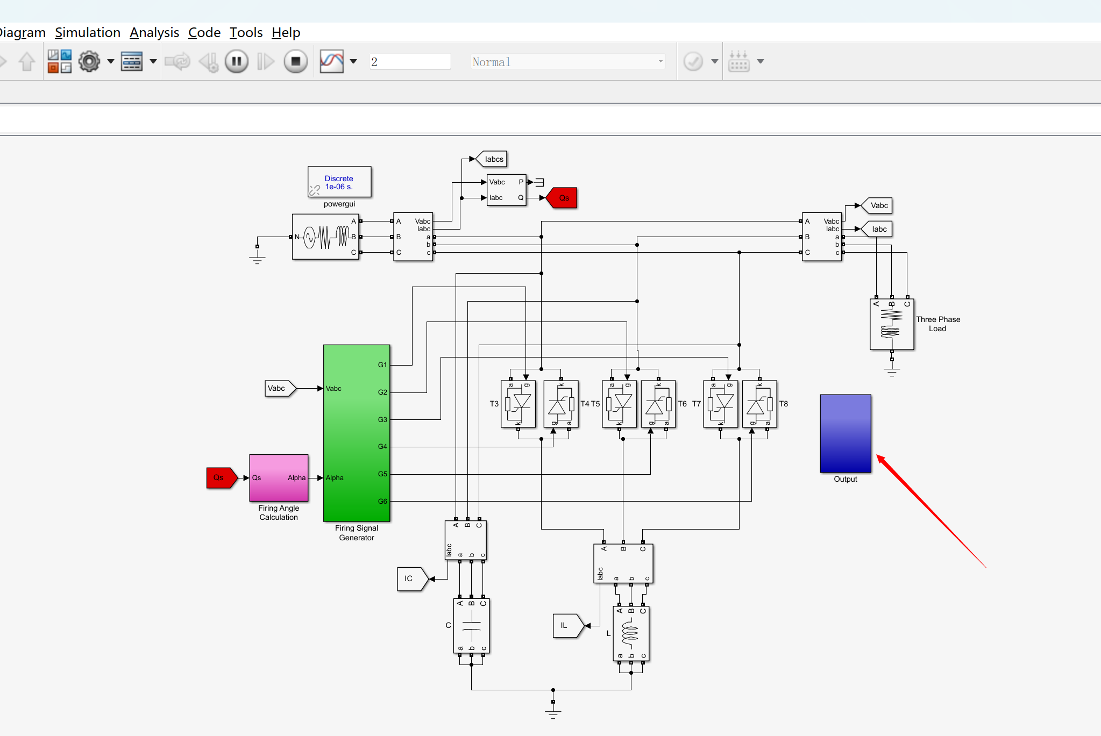This screenshot has height=736, width=1101.
Task: Select the Iabcs Goto tag
Action: 492,159
